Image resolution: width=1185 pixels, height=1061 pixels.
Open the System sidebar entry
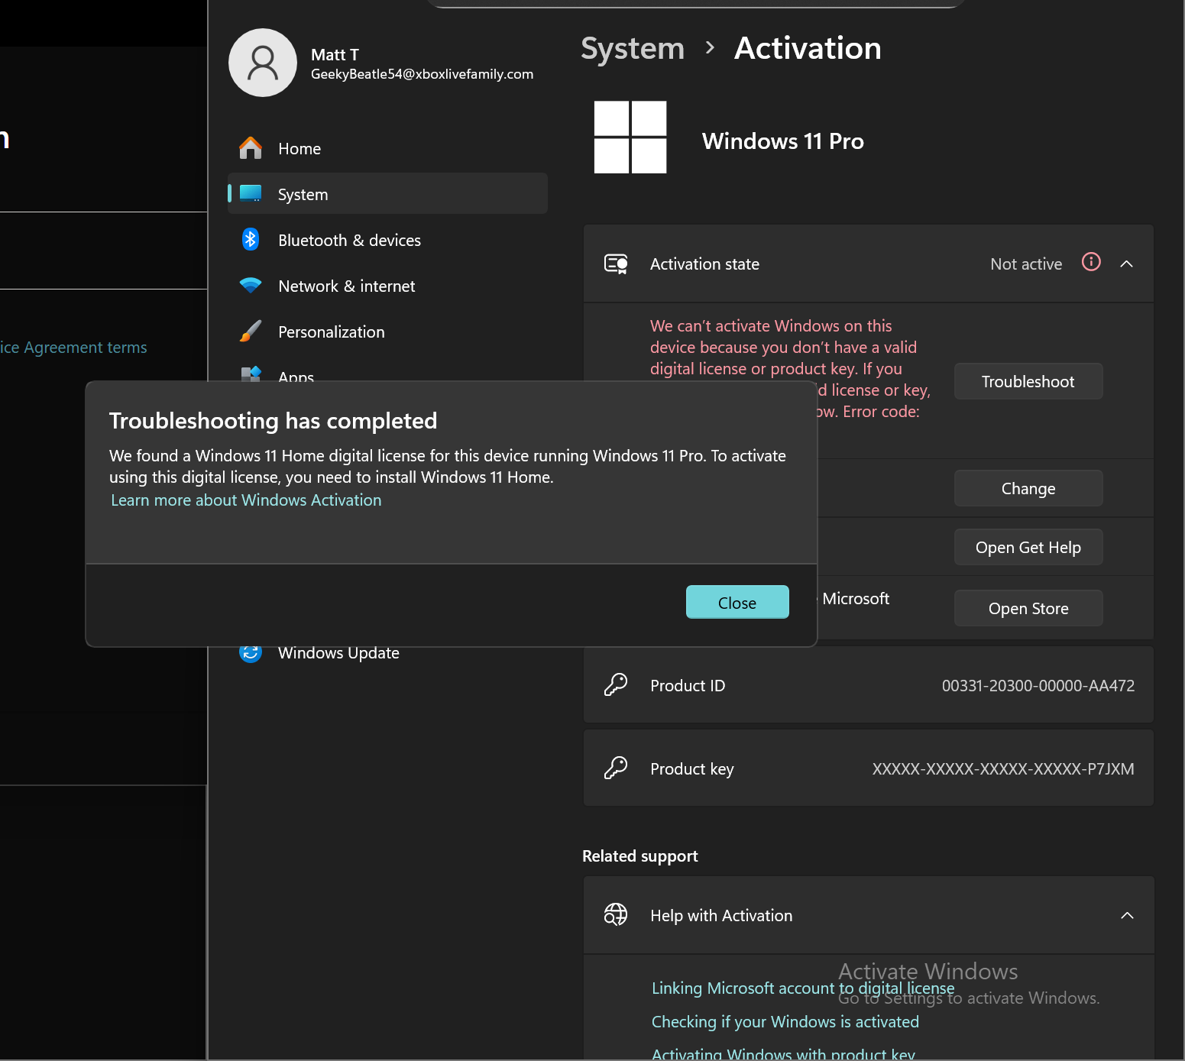pyautogui.click(x=303, y=194)
